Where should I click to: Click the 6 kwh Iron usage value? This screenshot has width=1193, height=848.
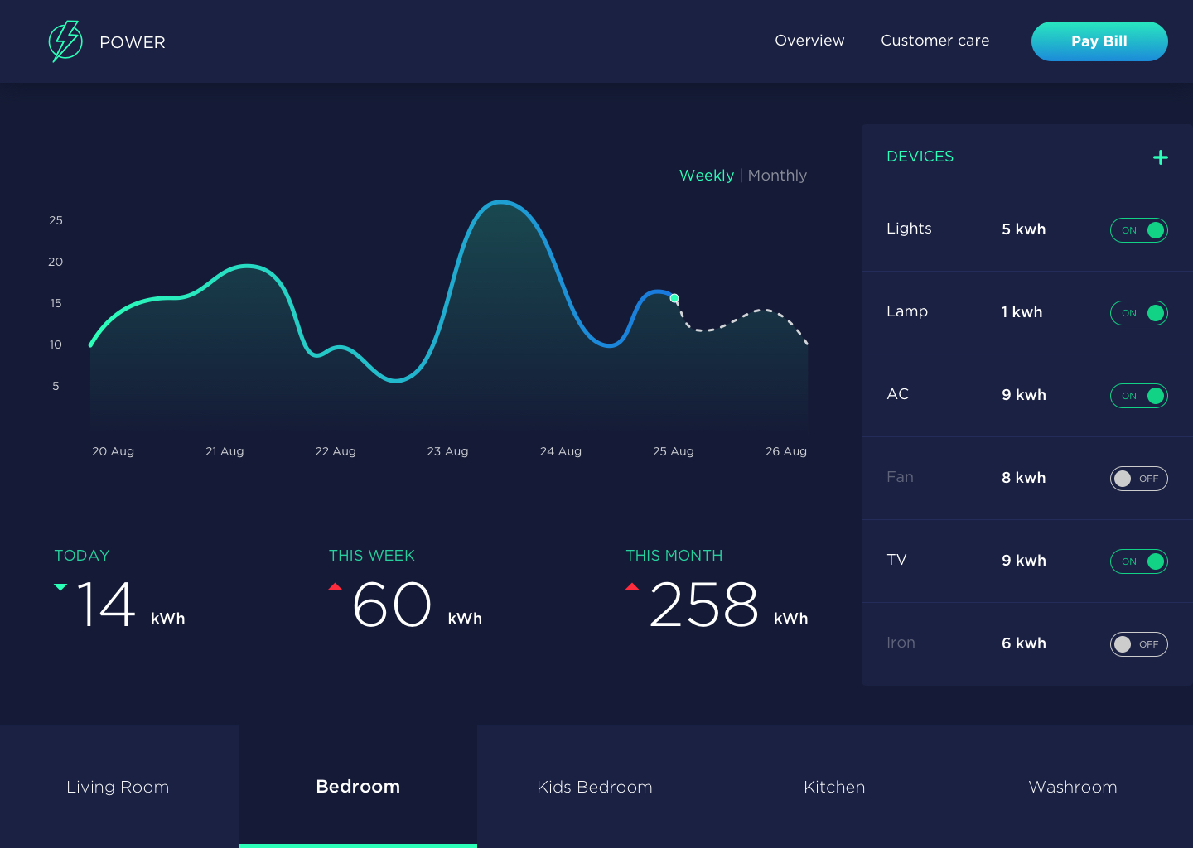(x=1024, y=643)
